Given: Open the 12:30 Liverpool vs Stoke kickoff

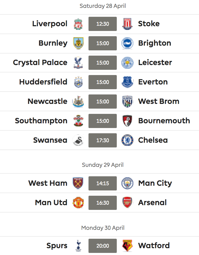Looking at the screenshot, I should [103, 24].
